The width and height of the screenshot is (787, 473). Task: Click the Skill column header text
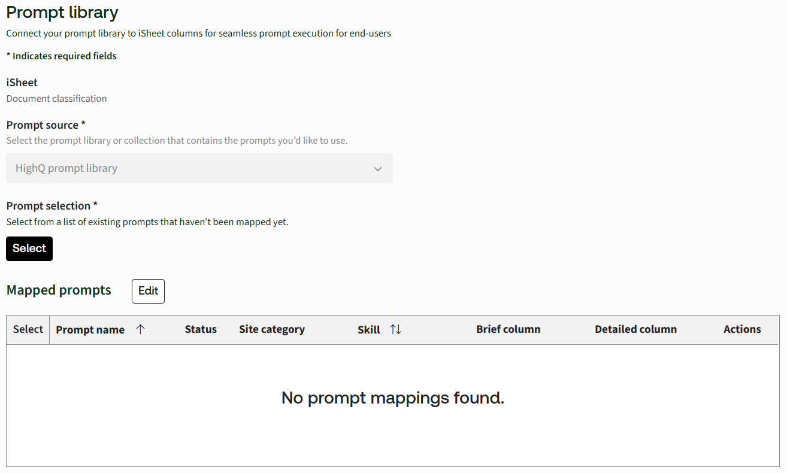pos(368,330)
